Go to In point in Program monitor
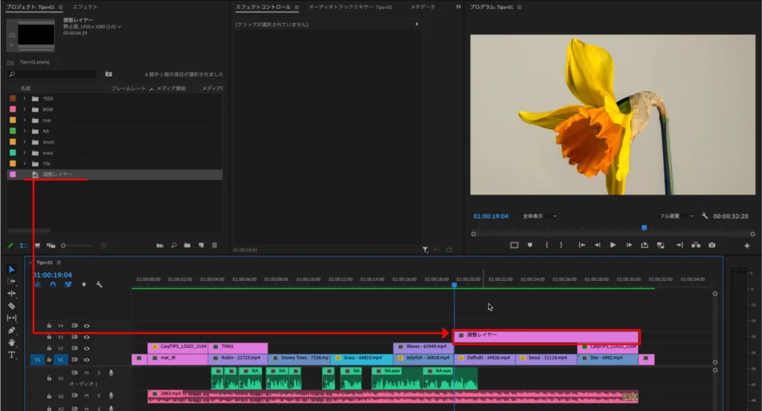Screen dimensions: 762x411 click(x=582, y=245)
